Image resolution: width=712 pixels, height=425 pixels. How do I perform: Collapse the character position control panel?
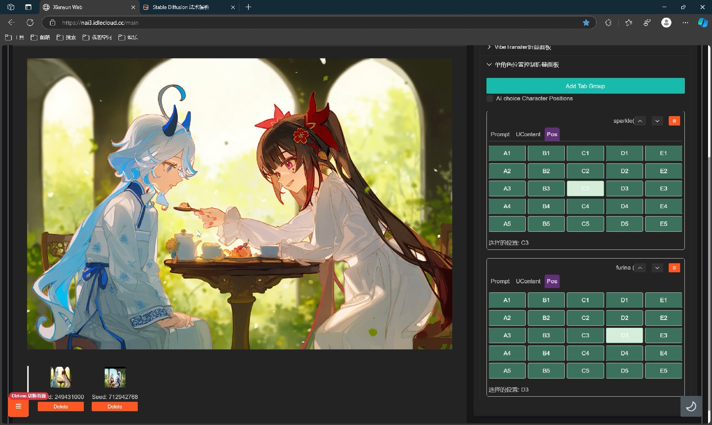pyautogui.click(x=523, y=65)
